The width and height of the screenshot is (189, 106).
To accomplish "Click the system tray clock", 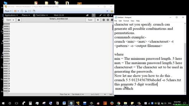I will tap(177, 103).
